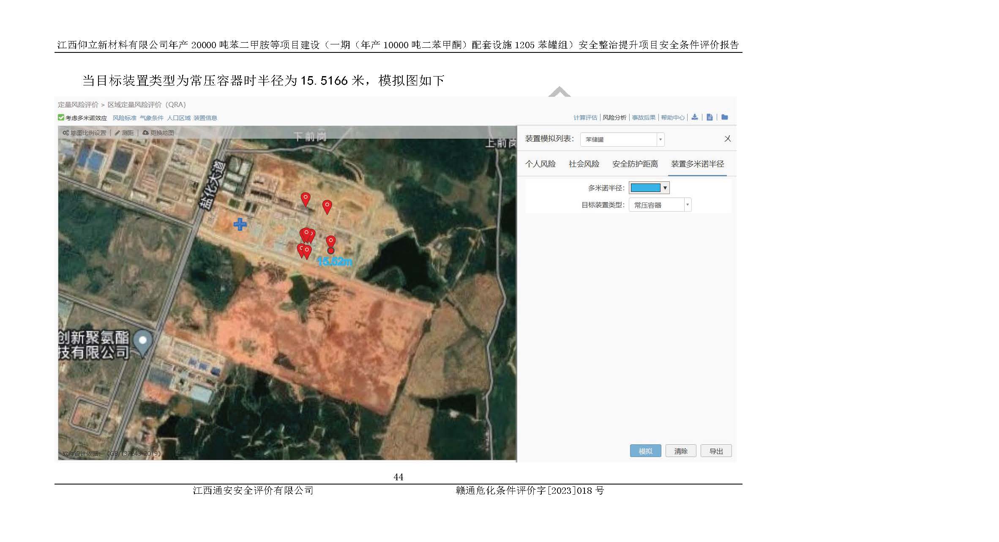Click the 导出 export button
This screenshot has height=542, width=999.
[715, 451]
